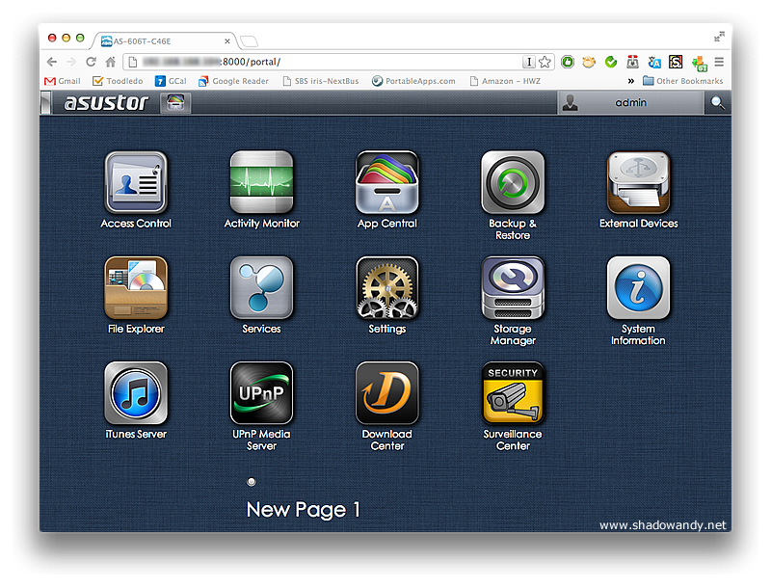Screen dimensions: 771x587
Task: Click the page info icon in address bar
Action: [132, 62]
